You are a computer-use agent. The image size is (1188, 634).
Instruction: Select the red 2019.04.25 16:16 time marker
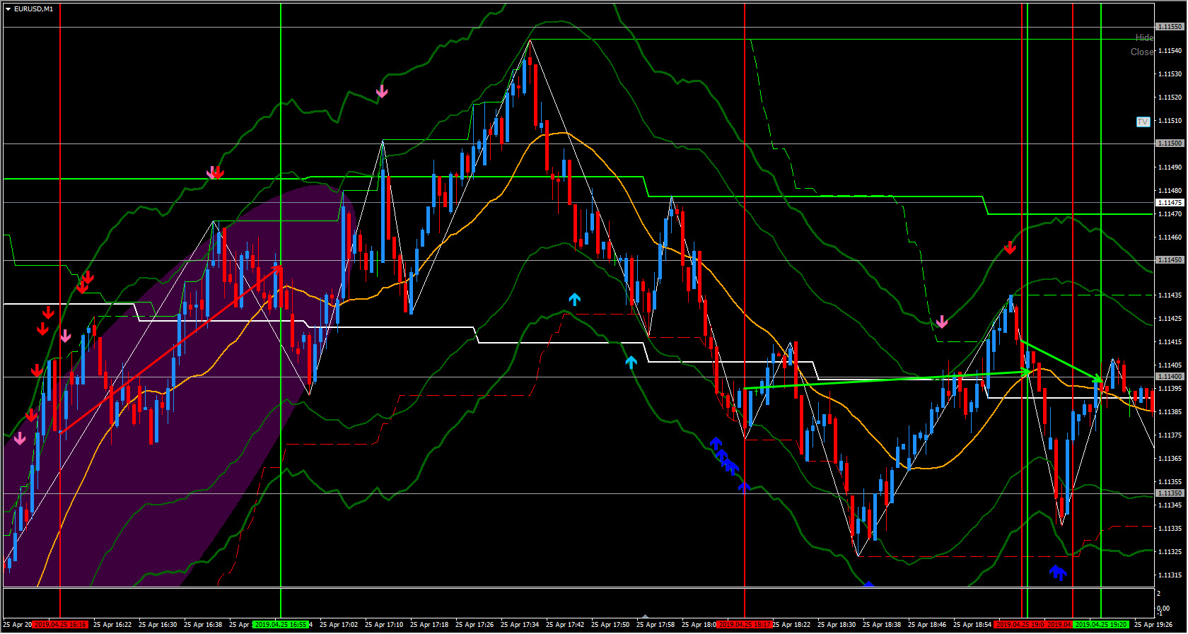pyautogui.click(x=60, y=625)
